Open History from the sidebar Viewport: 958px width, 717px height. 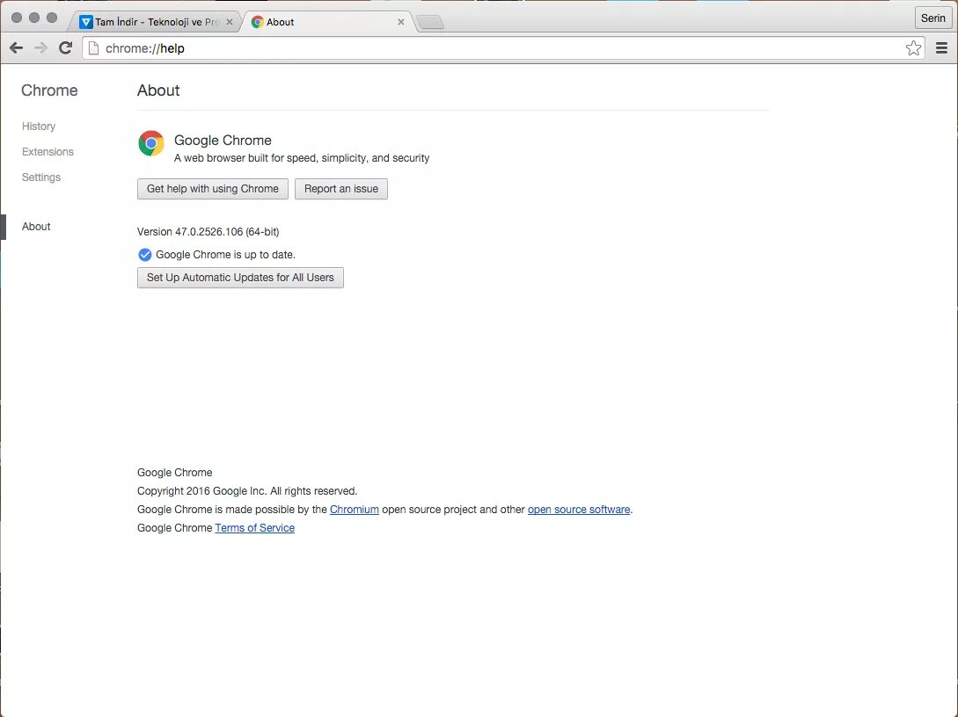coord(39,127)
